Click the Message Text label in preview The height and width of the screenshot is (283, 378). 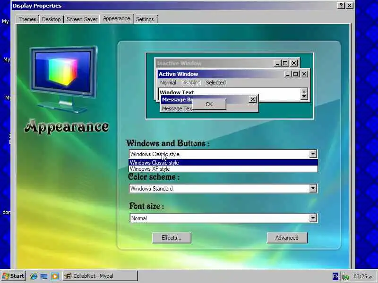(x=177, y=108)
